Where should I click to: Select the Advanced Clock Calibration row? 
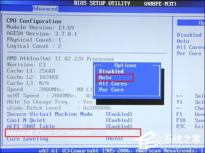[x=73, y=133]
